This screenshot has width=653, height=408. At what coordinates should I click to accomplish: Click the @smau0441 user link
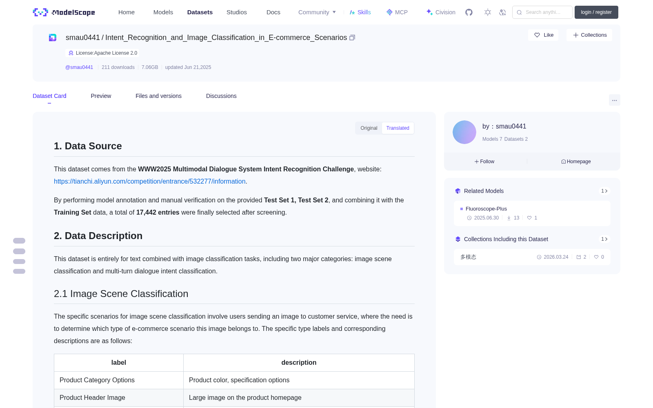[79, 67]
